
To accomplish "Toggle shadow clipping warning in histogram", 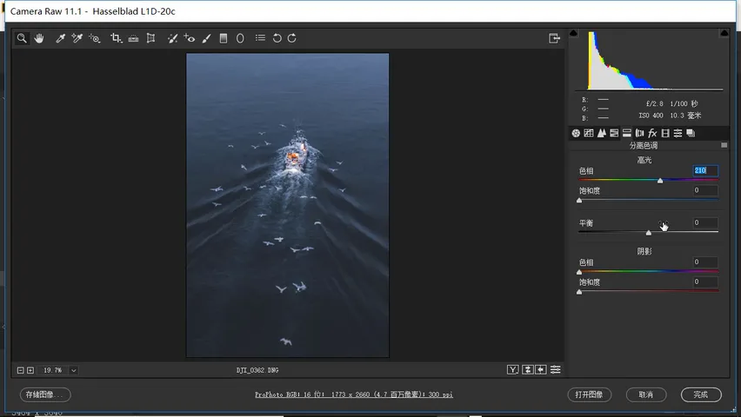I will coord(574,33).
